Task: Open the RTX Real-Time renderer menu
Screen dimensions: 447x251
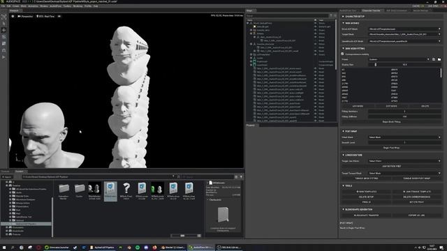Action: [x=45, y=16]
